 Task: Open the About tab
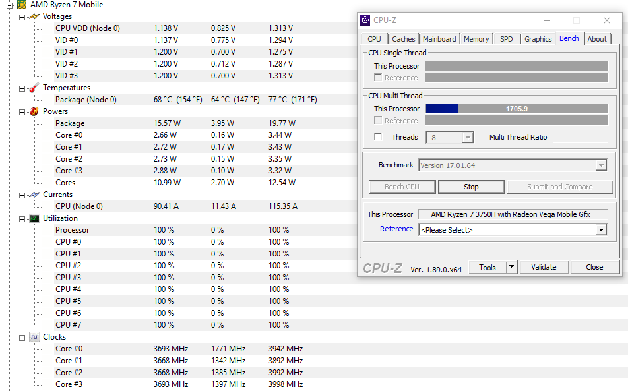coord(597,39)
